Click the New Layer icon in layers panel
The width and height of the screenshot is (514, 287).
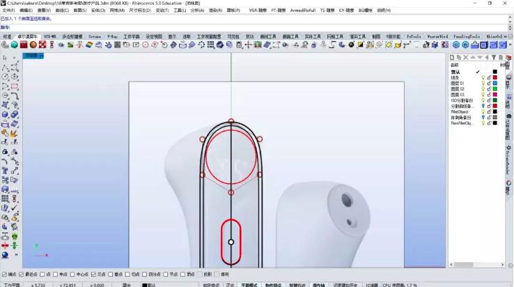click(452, 57)
